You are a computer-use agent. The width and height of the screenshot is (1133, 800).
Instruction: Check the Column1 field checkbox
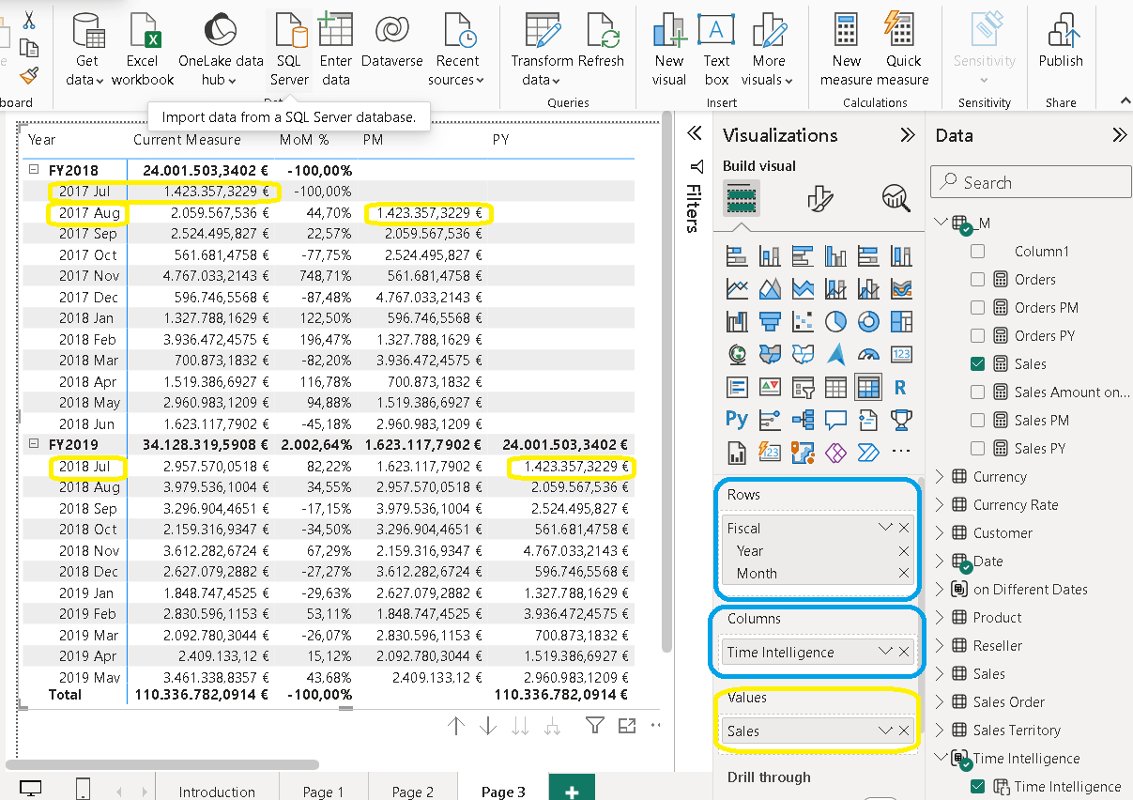pos(978,252)
